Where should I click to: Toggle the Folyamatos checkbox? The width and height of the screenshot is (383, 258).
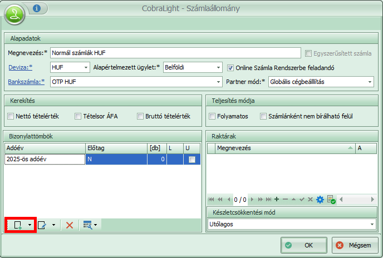coord(212,116)
